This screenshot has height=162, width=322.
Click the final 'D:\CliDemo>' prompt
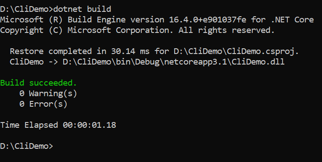click(26, 146)
